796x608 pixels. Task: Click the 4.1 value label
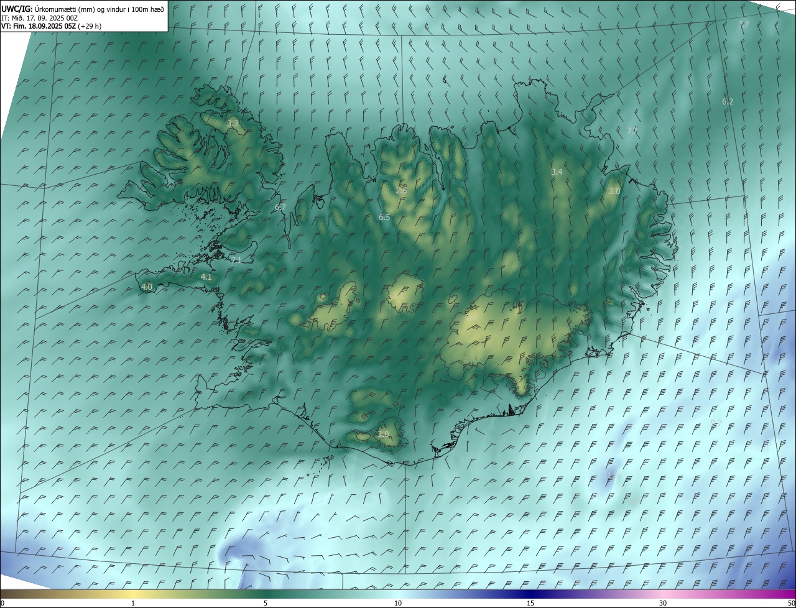[x=206, y=277]
